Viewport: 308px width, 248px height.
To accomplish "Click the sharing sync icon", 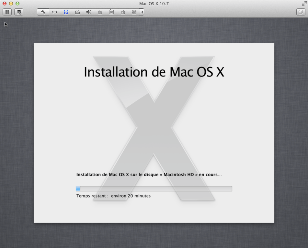I will point(134,12).
